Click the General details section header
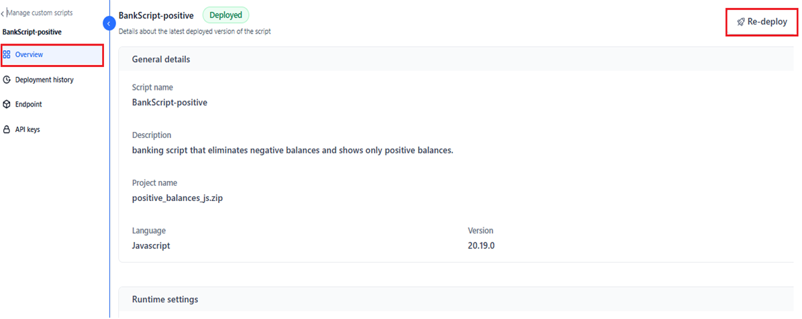This screenshot has height=319, width=802. [161, 60]
